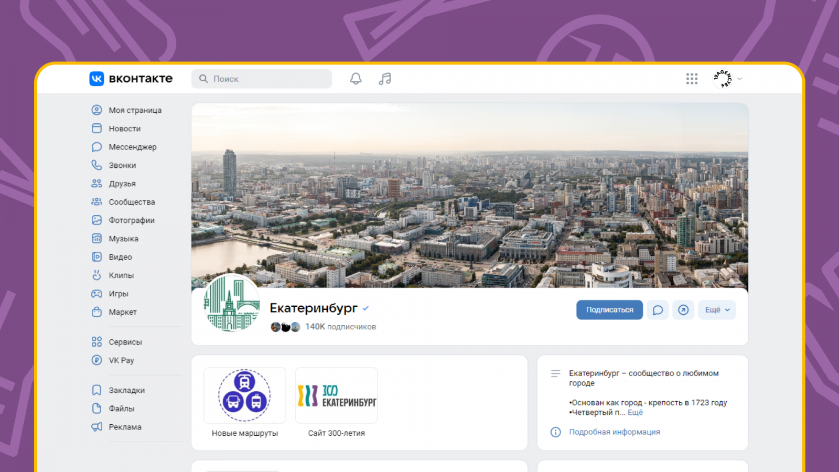Click the profile avatar in header
The height and width of the screenshot is (472, 839).
tap(723, 79)
